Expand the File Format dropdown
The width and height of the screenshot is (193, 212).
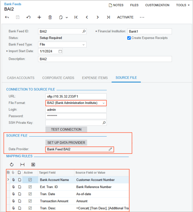pos(104,103)
